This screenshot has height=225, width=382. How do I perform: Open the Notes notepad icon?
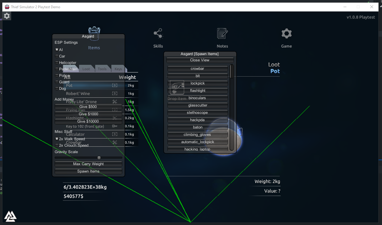(x=222, y=33)
